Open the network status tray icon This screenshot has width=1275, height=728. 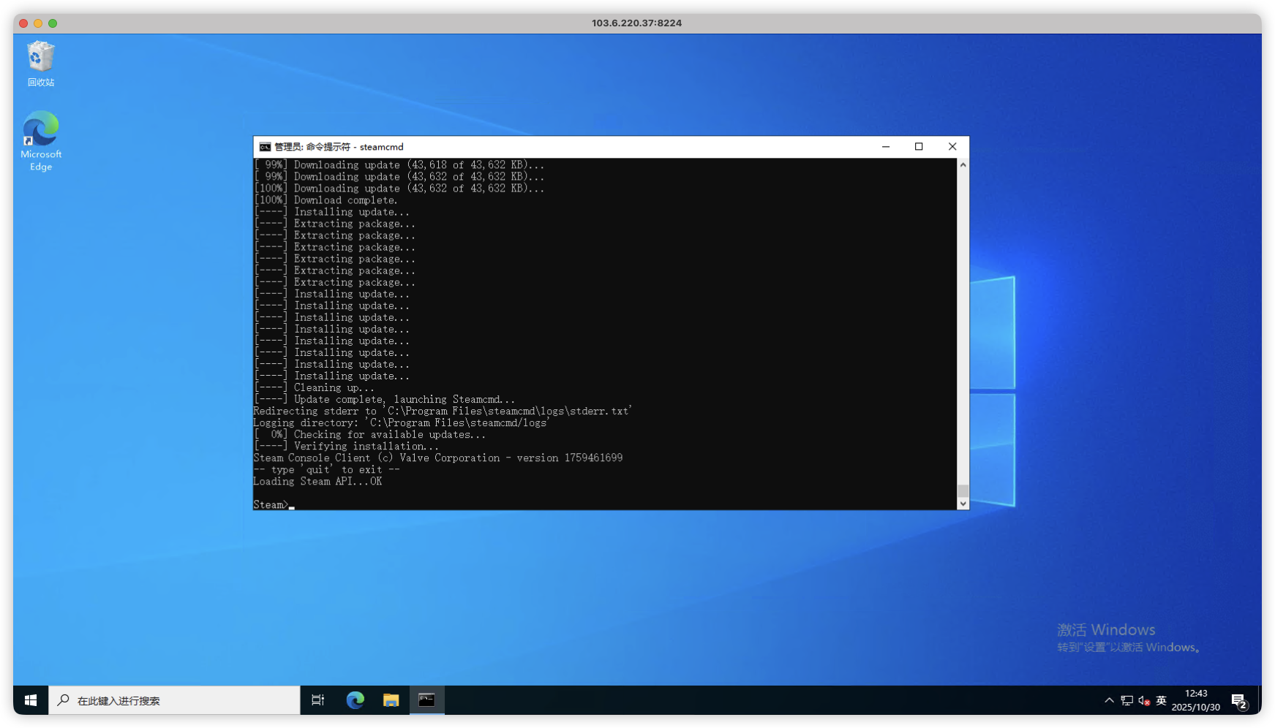(1127, 700)
